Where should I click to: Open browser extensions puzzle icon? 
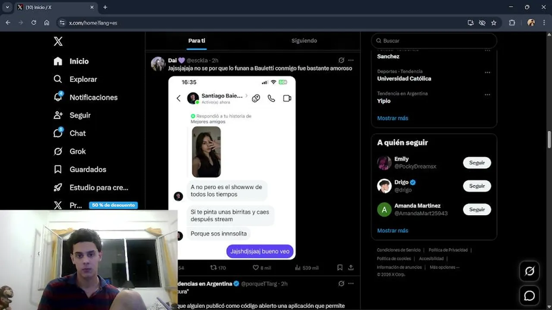pos(512,23)
